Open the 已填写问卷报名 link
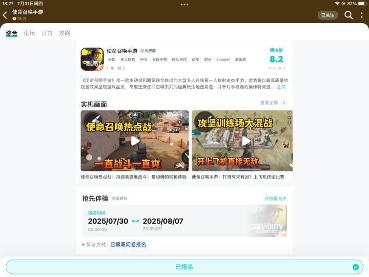Screen dimensions: 369x277 pyautogui.click(x=128, y=245)
